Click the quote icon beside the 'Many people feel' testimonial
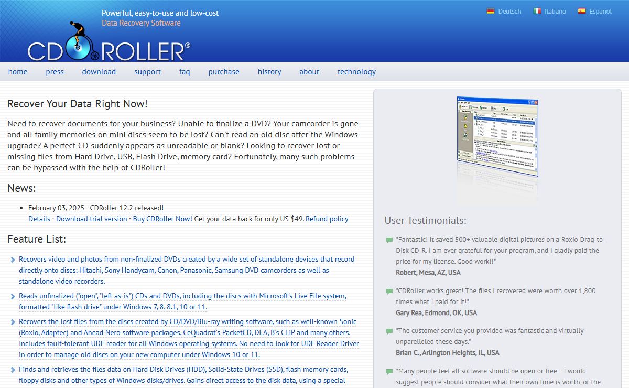The height and width of the screenshot is (388, 629). (x=389, y=372)
